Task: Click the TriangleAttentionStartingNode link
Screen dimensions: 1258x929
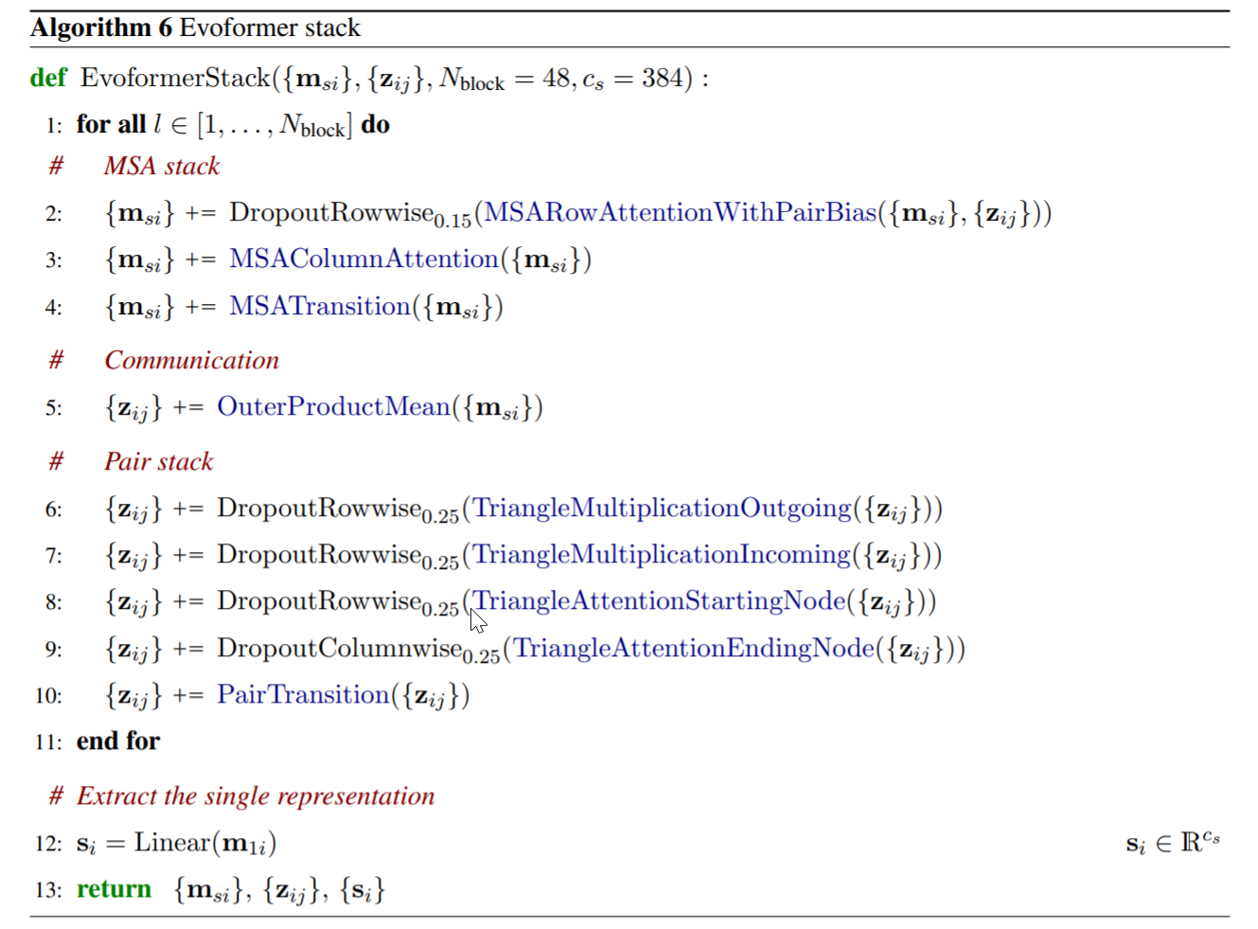Action: point(660,600)
